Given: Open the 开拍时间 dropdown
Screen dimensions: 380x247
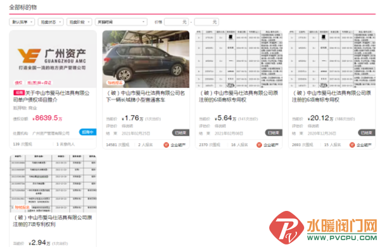Looking at the screenshot, I should pos(121,22).
